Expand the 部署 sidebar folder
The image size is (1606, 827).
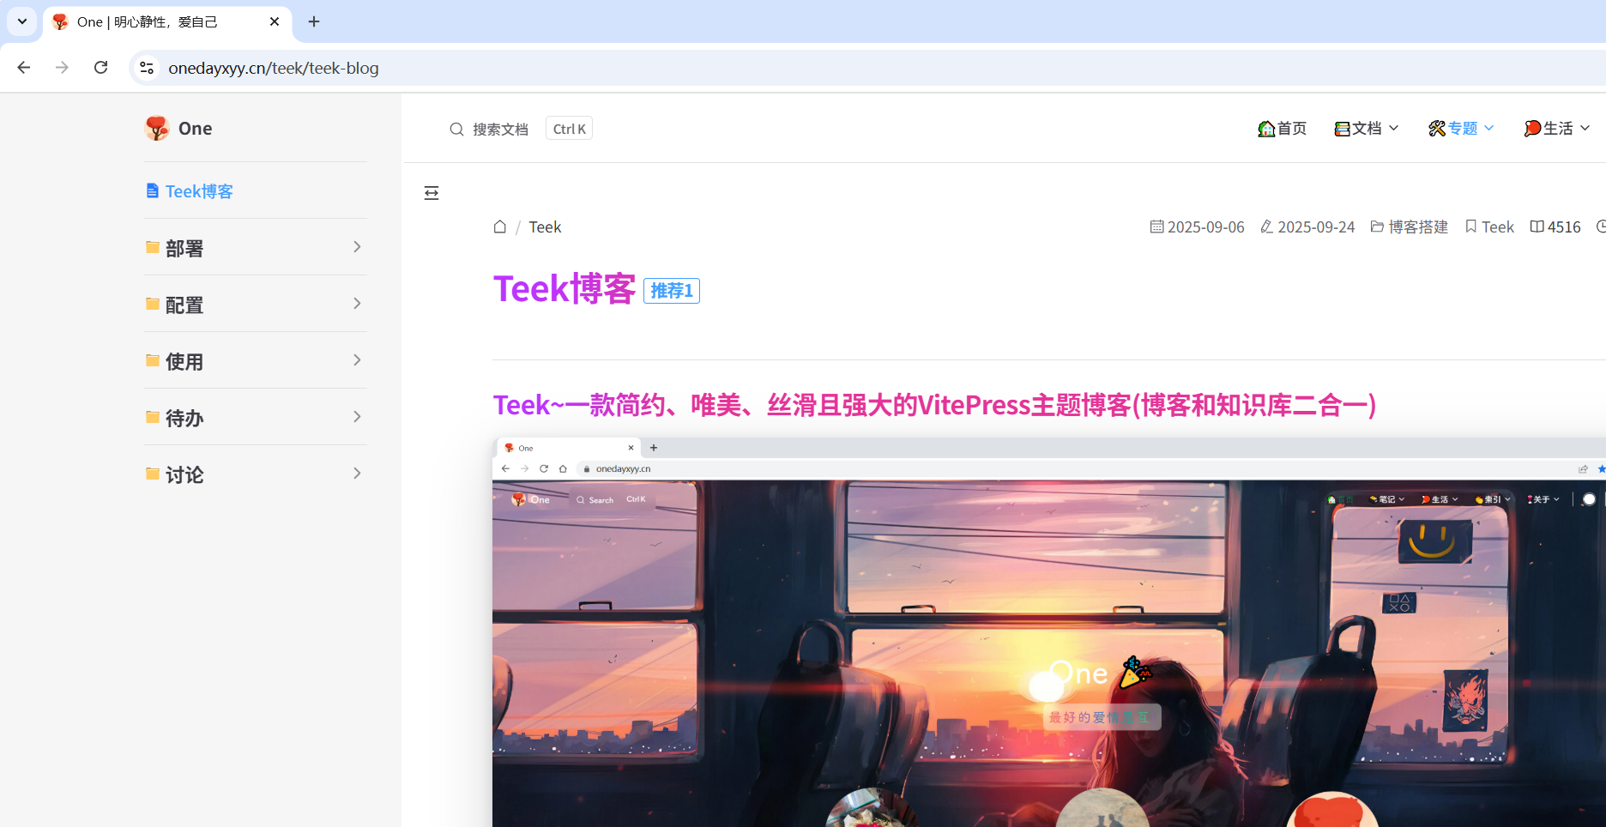point(255,248)
